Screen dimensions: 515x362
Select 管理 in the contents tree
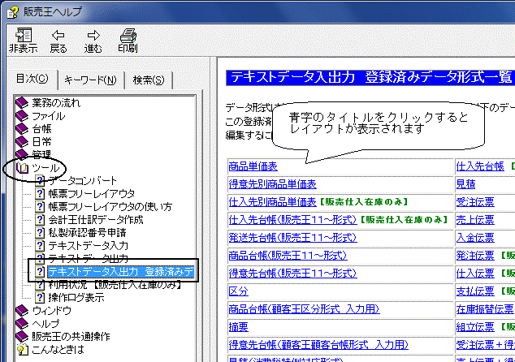pos(41,154)
